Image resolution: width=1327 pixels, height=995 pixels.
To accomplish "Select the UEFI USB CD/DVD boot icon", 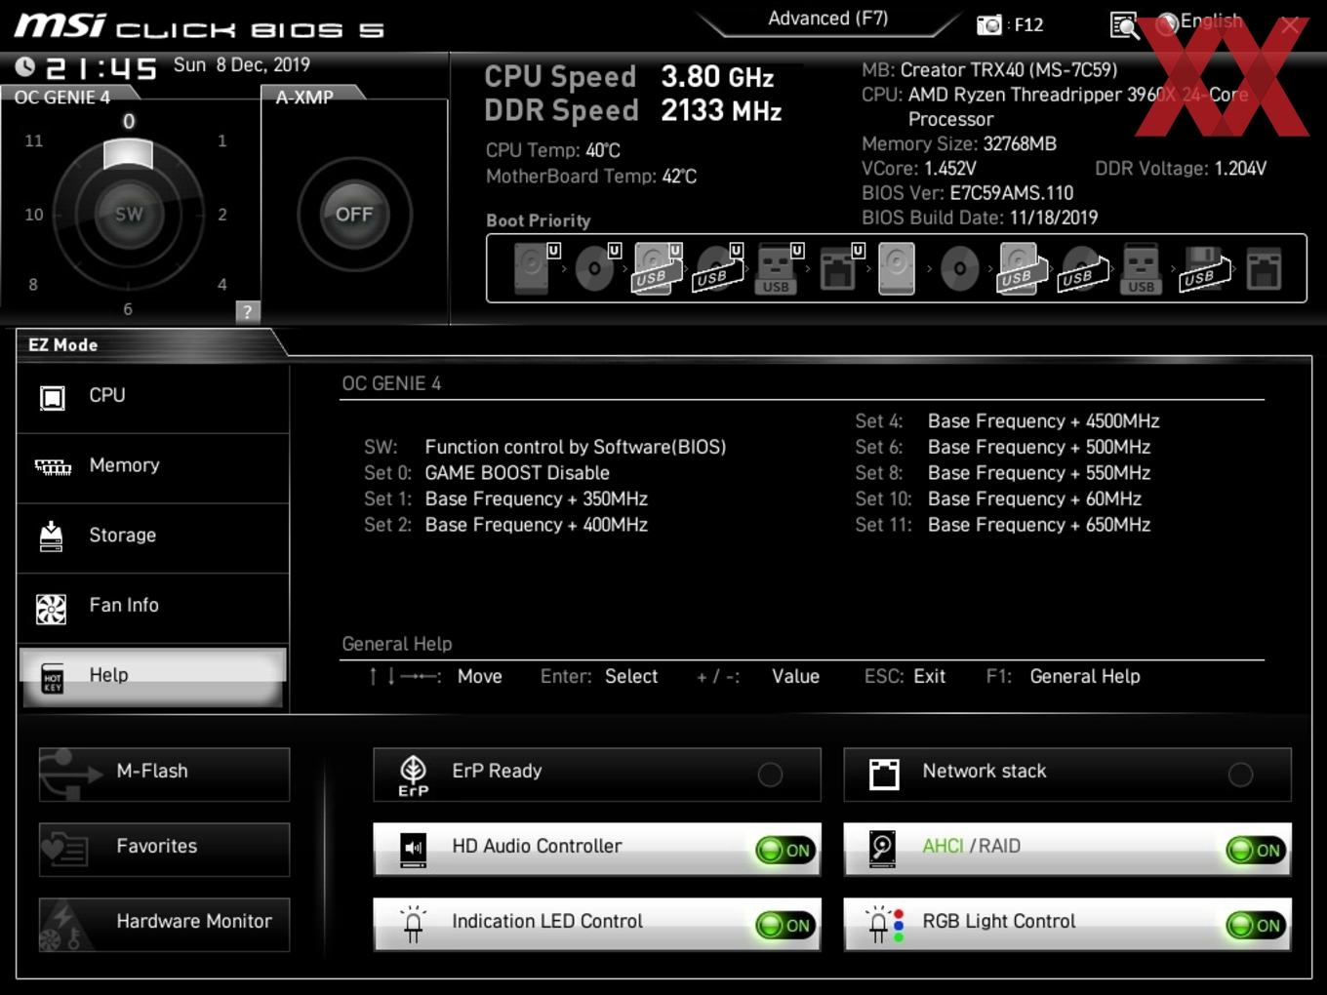I will click(719, 268).
